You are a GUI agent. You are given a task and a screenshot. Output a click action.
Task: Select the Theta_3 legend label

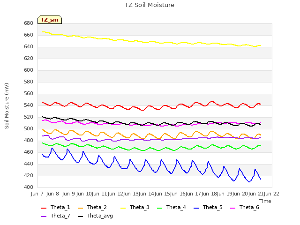140,207
